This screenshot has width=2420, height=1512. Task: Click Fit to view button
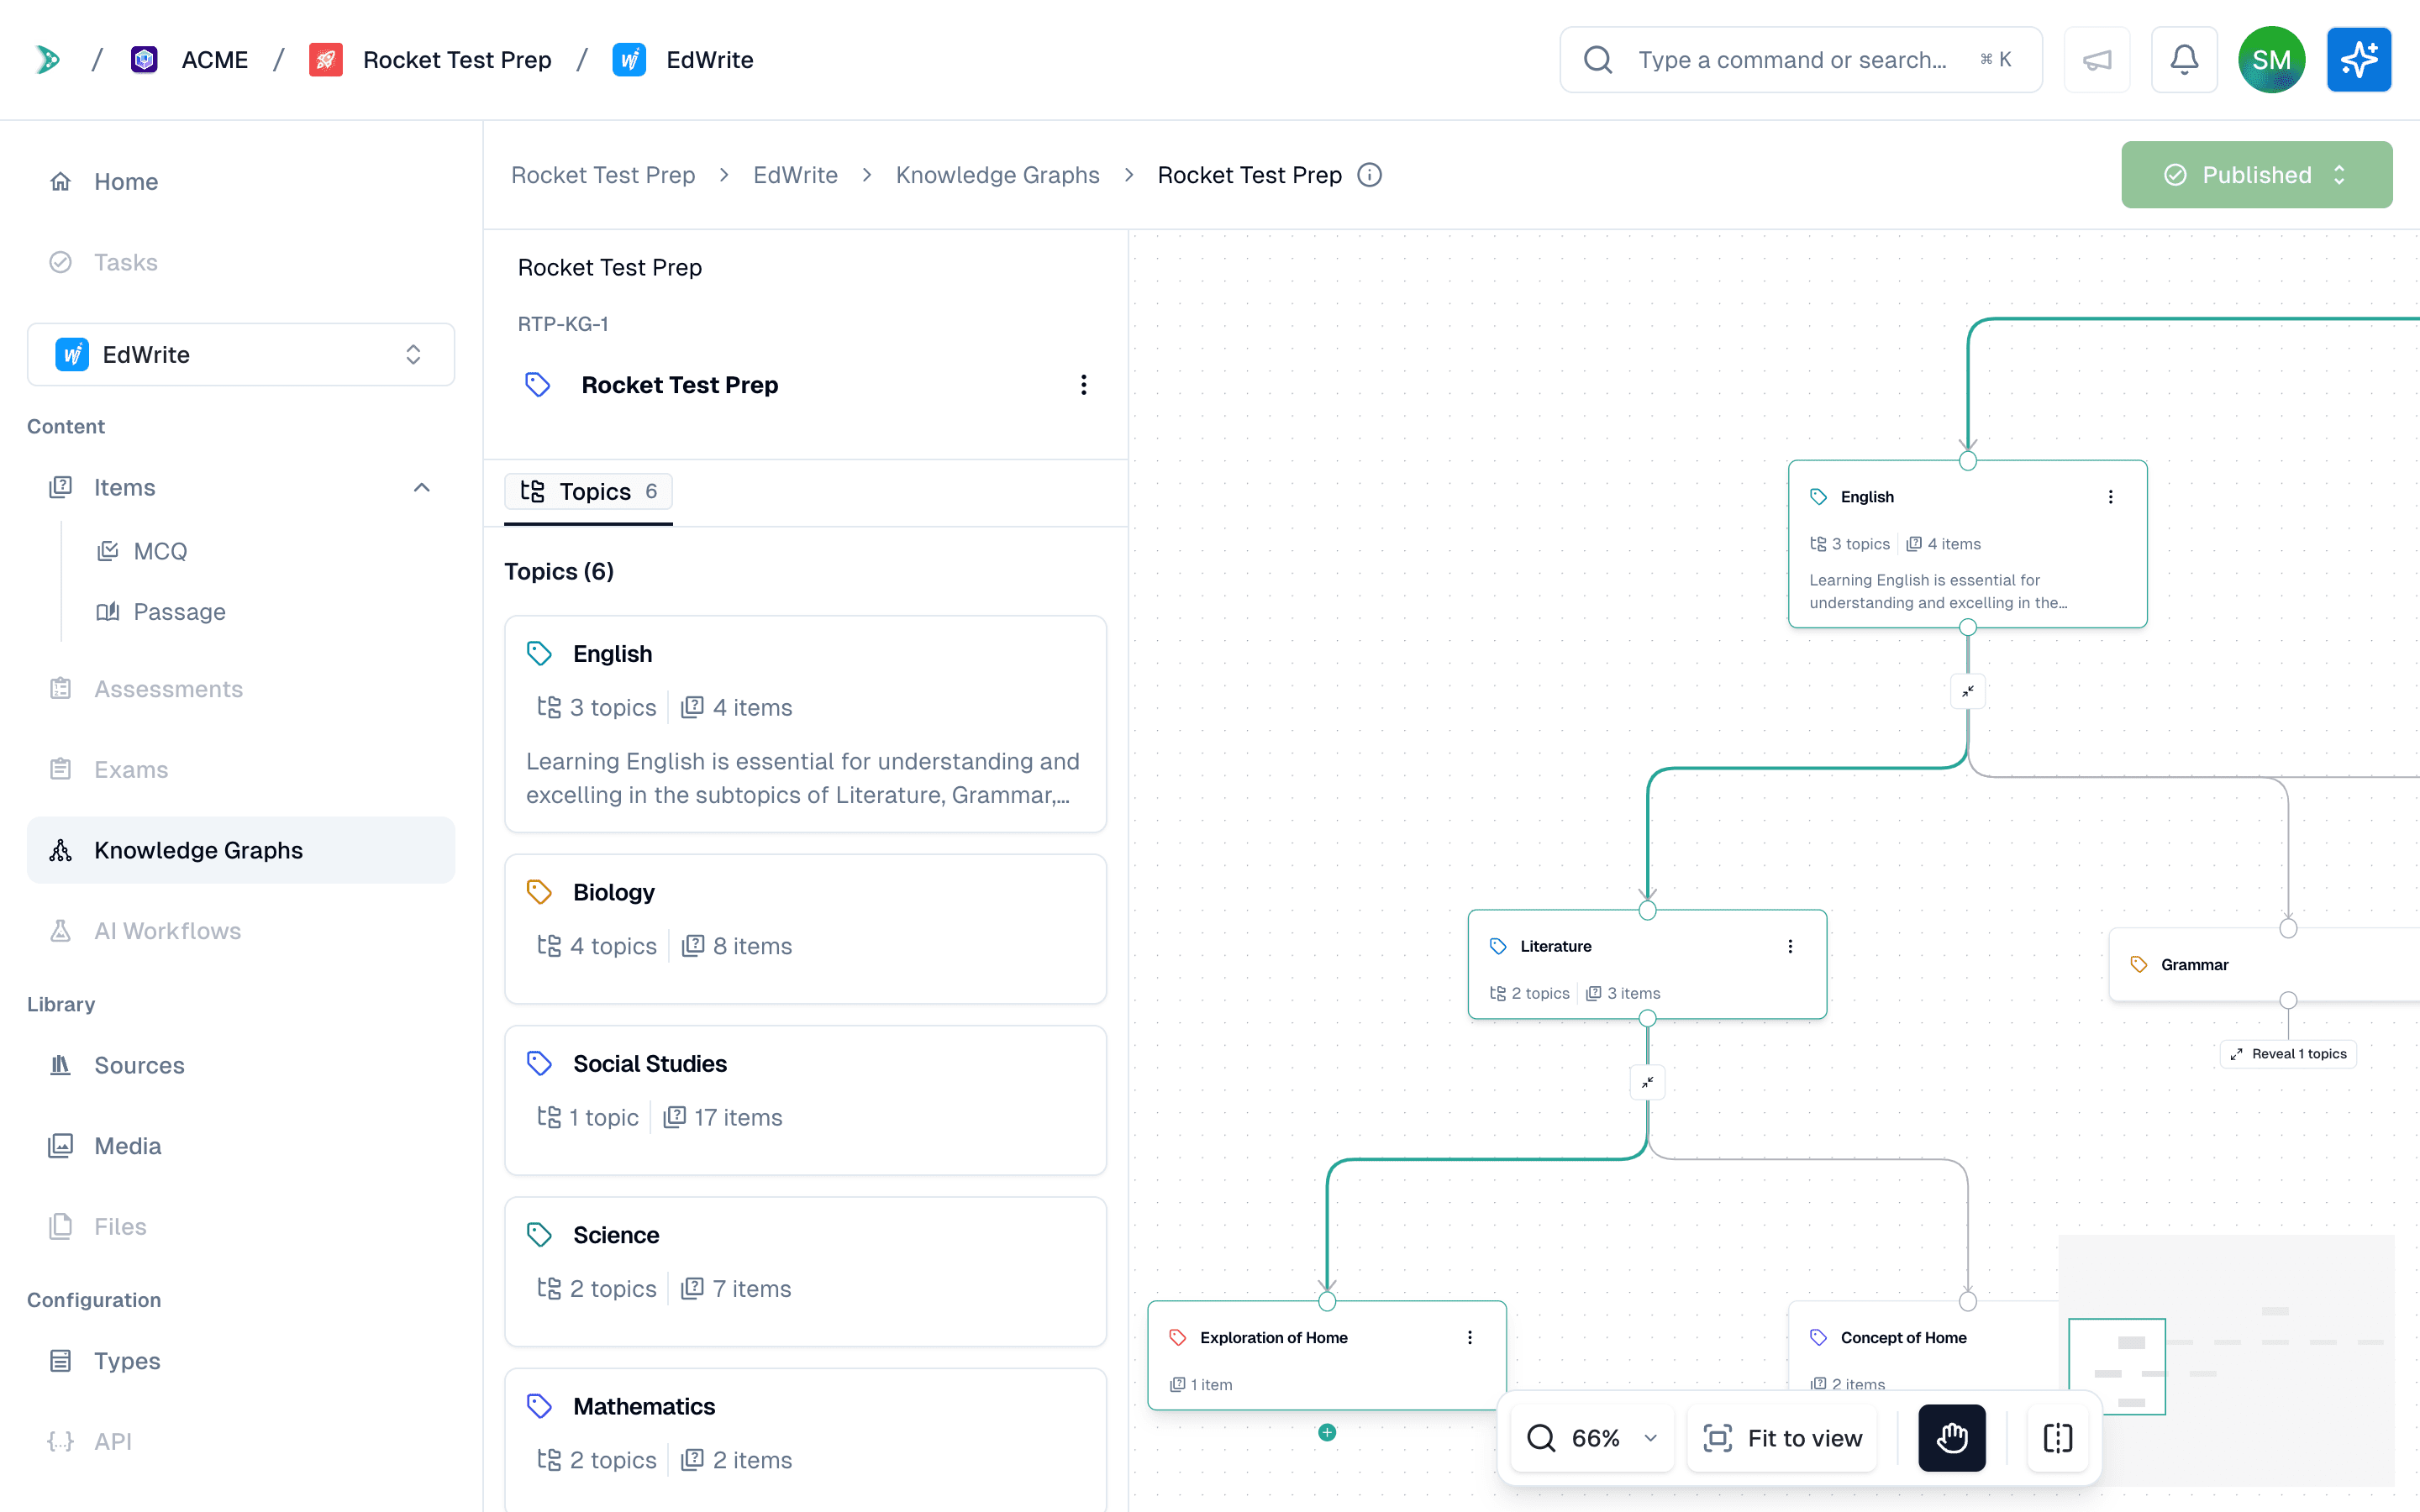click(1782, 1438)
